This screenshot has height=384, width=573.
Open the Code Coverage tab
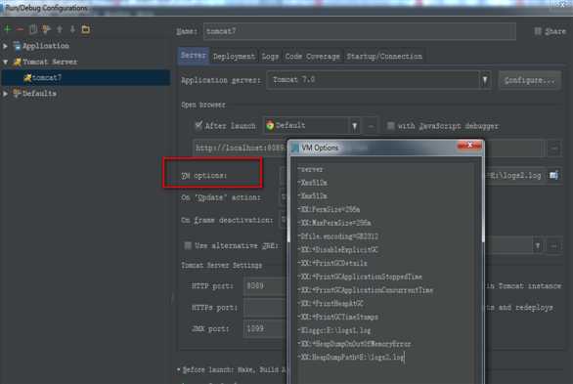tap(313, 57)
